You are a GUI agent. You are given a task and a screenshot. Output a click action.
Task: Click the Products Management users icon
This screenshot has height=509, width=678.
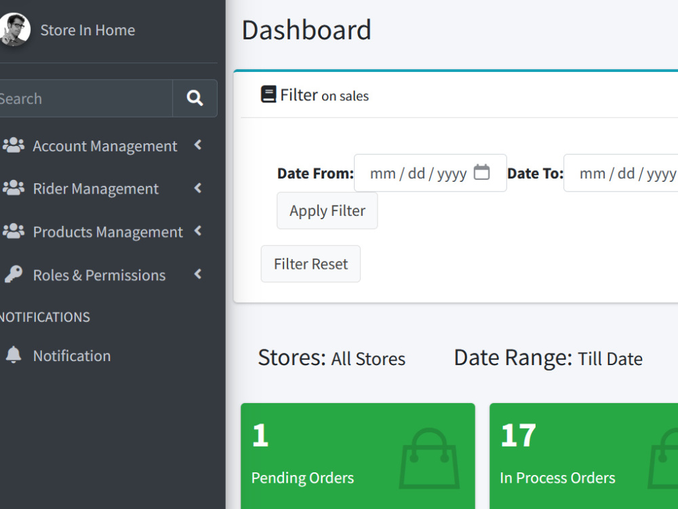click(14, 231)
